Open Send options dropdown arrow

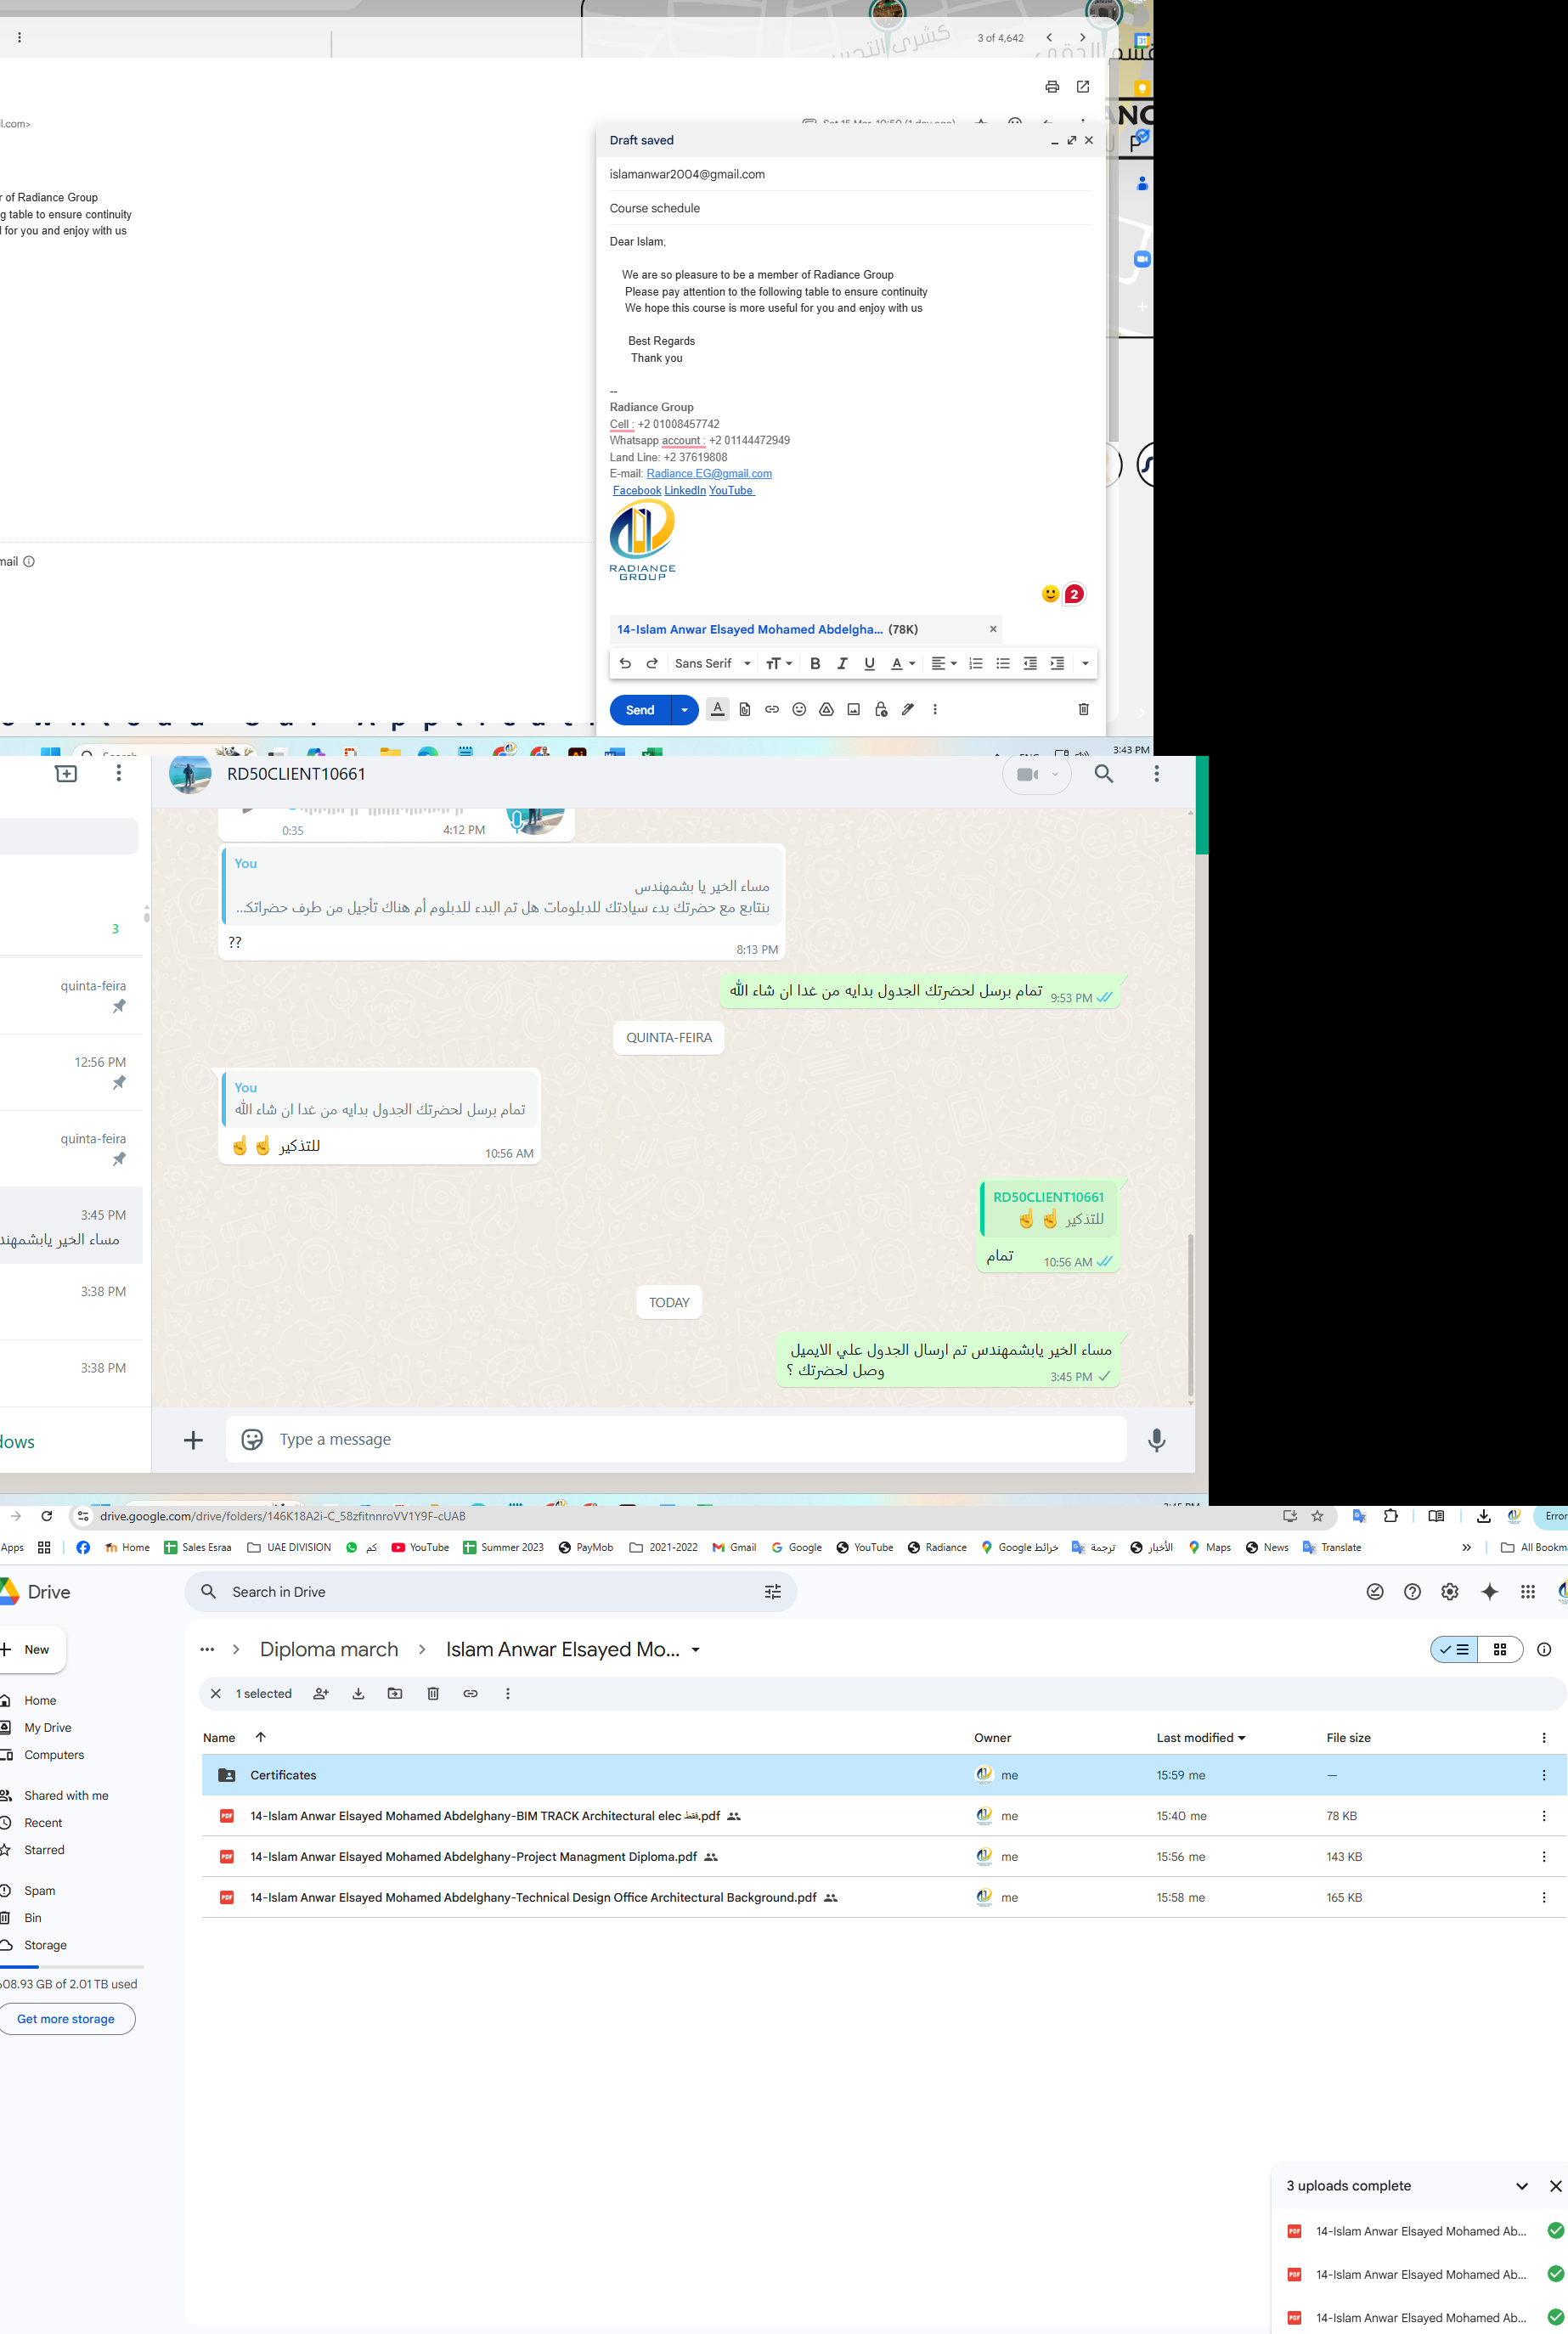click(684, 710)
